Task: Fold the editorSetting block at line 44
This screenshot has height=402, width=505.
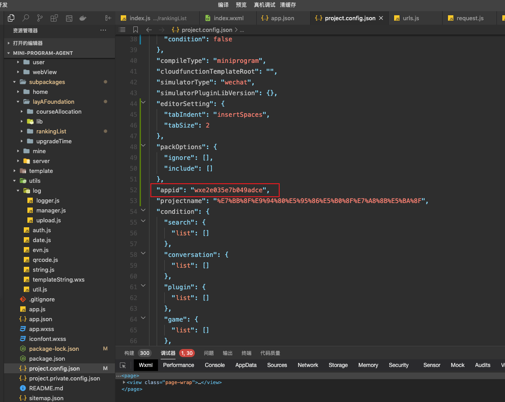Action: tap(143, 102)
